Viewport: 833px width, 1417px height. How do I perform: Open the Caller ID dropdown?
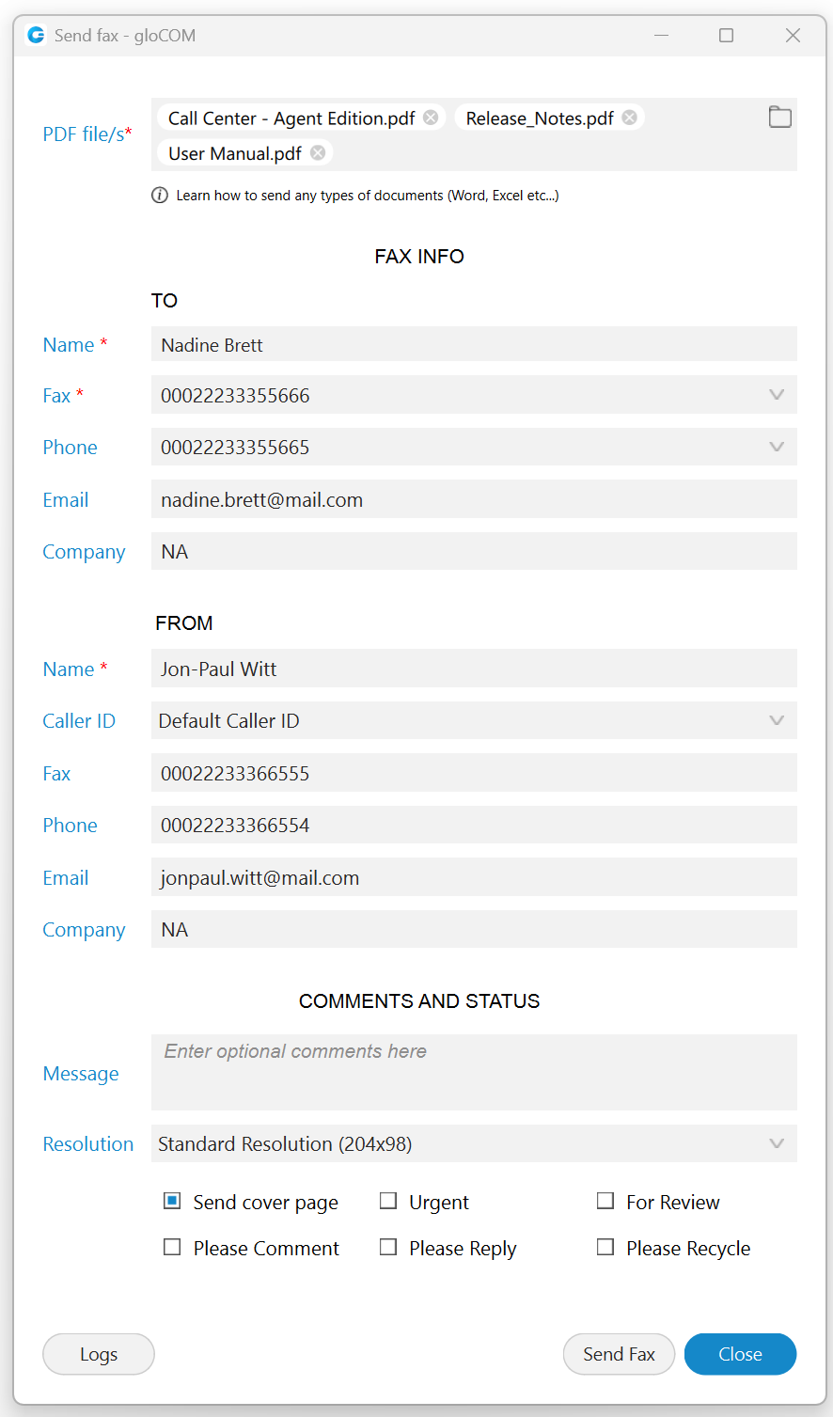tap(777, 720)
